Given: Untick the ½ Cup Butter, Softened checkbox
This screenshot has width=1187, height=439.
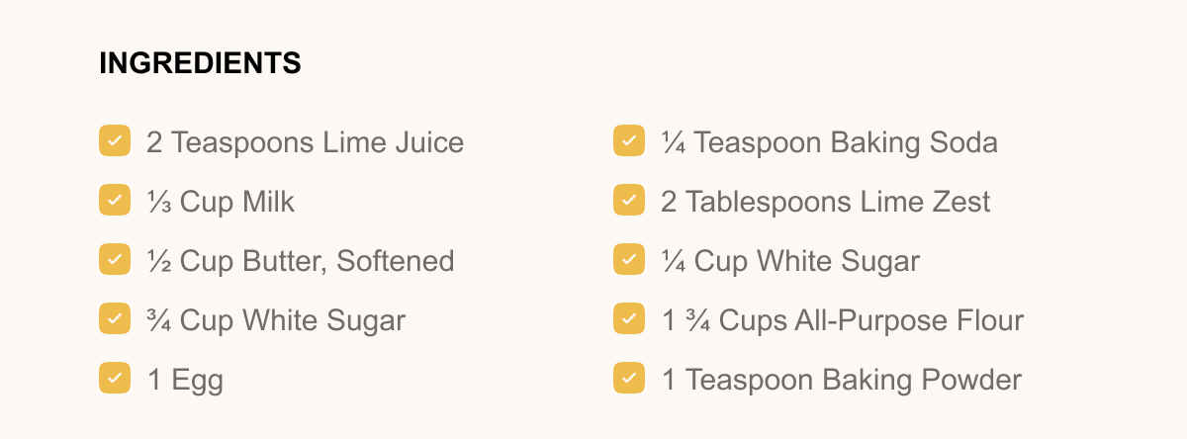Looking at the screenshot, I should coord(115,259).
